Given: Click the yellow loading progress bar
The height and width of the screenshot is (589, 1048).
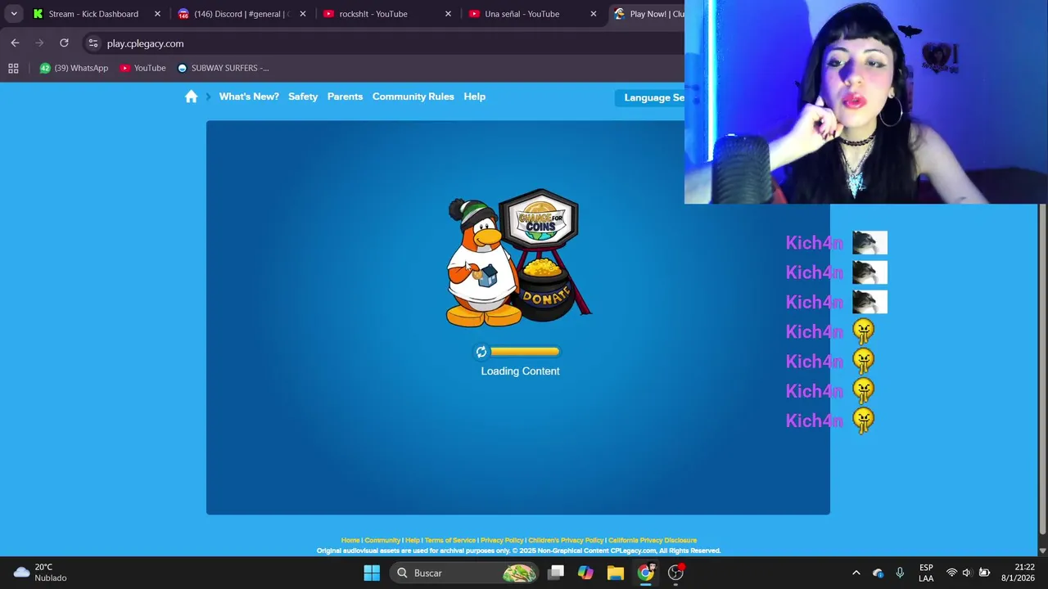Looking at the screenshot, I should point(525,352).
